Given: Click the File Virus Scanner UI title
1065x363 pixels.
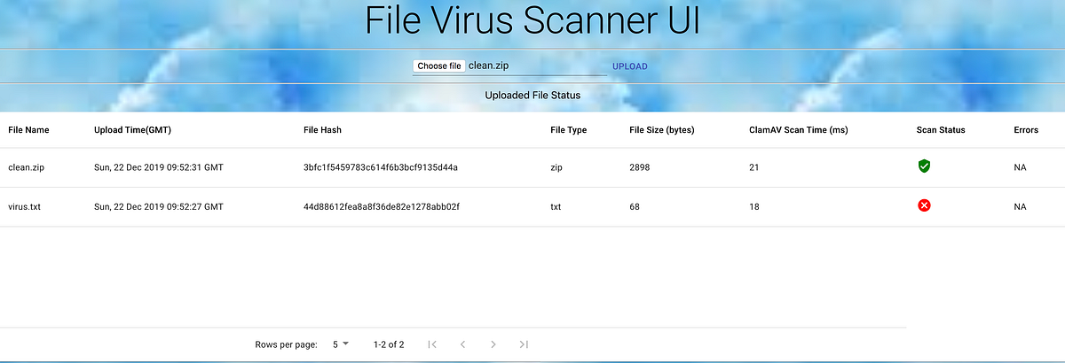Looking at the screenshot, I should [x=532, y=21].
